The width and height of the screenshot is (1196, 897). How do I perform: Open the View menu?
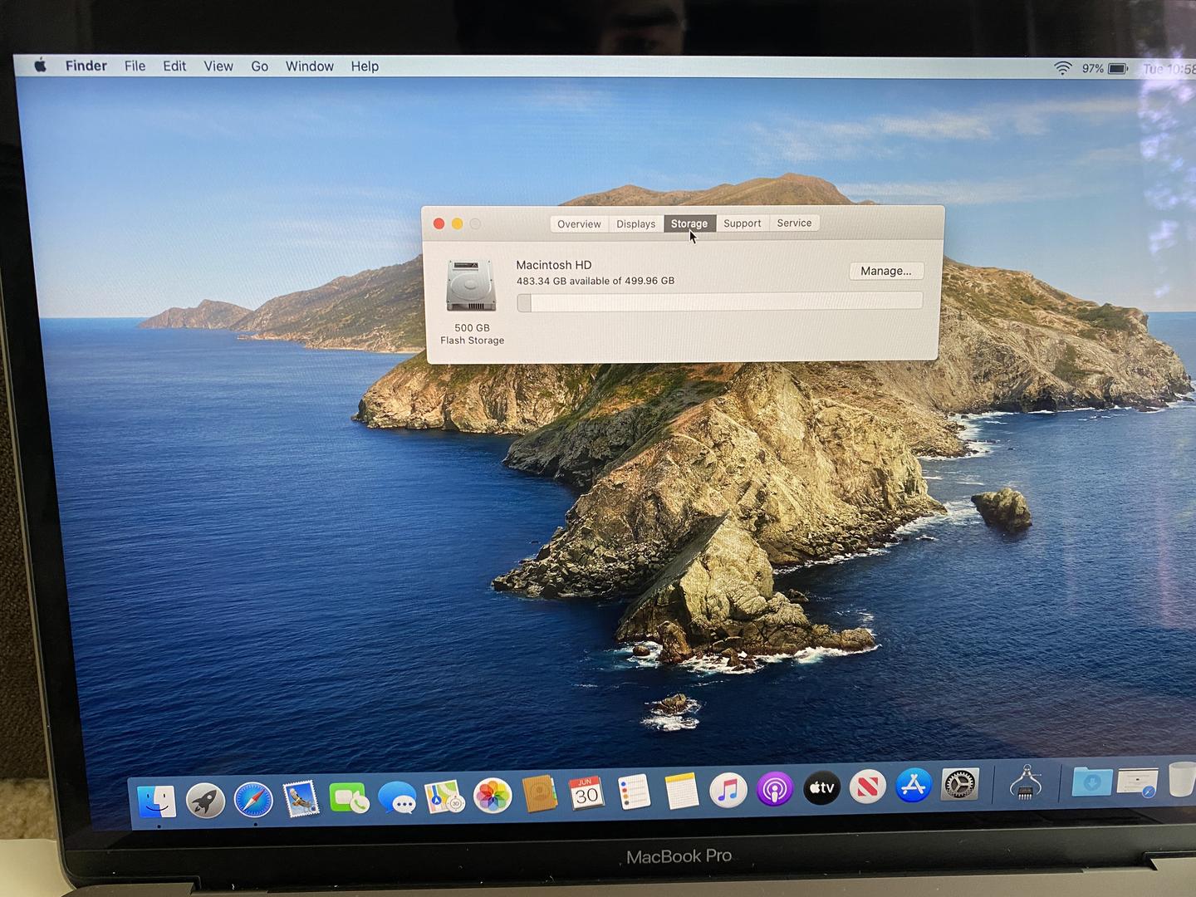[218, 66]
